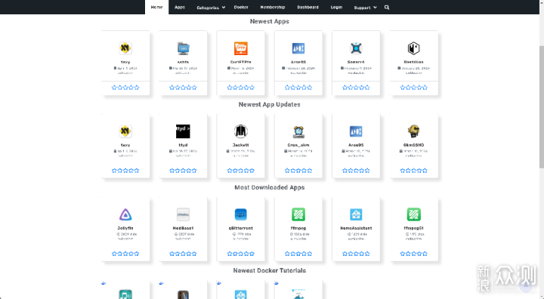Open the Docker menu item
Viewport: 544px width, 299px height.
pos(241,7)
